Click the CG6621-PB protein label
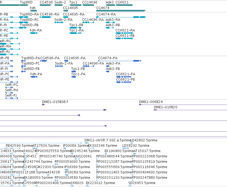The image size is (227, 187). (125, 79)
